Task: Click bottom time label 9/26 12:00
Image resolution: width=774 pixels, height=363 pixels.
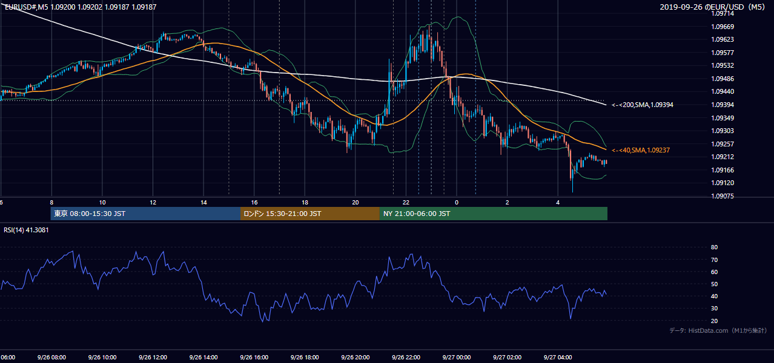Action: [x=153, y=358]
